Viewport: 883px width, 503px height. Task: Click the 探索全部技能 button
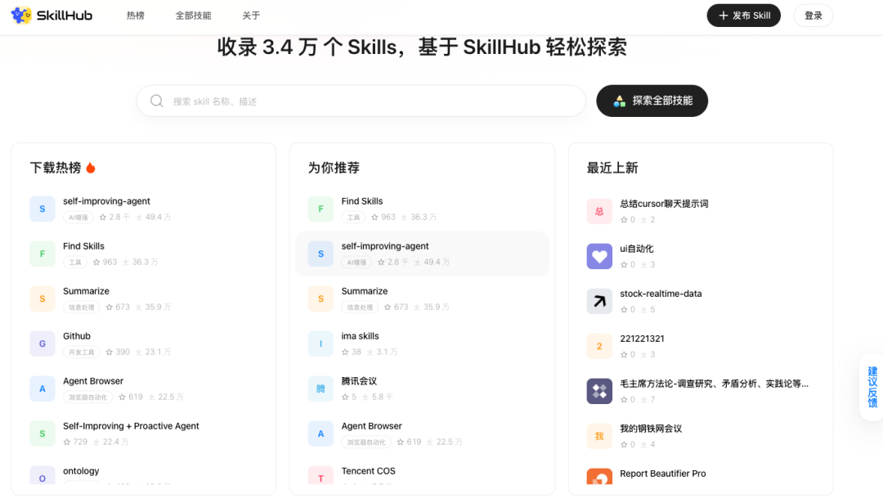(x=652, y=101)
